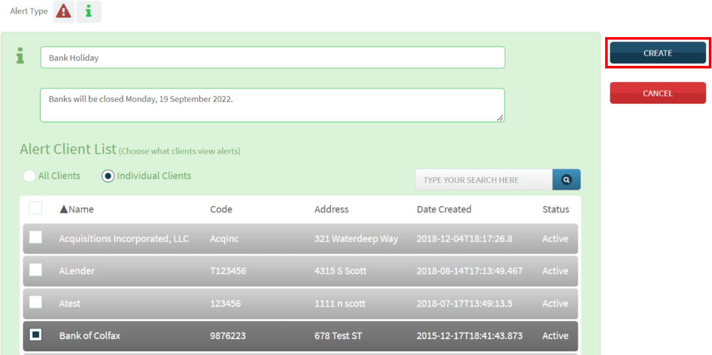This screenshot has height=355, width=712.
Task: Click the Bank Holiday title field
Action: (x=273, y=58)
